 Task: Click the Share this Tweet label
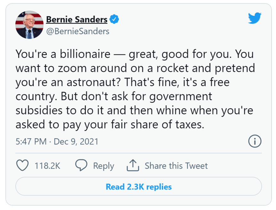[176, 166]
